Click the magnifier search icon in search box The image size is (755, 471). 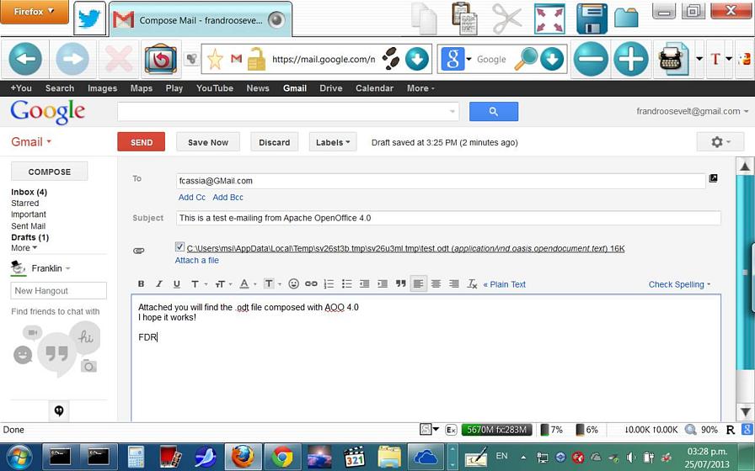[525, 59]
